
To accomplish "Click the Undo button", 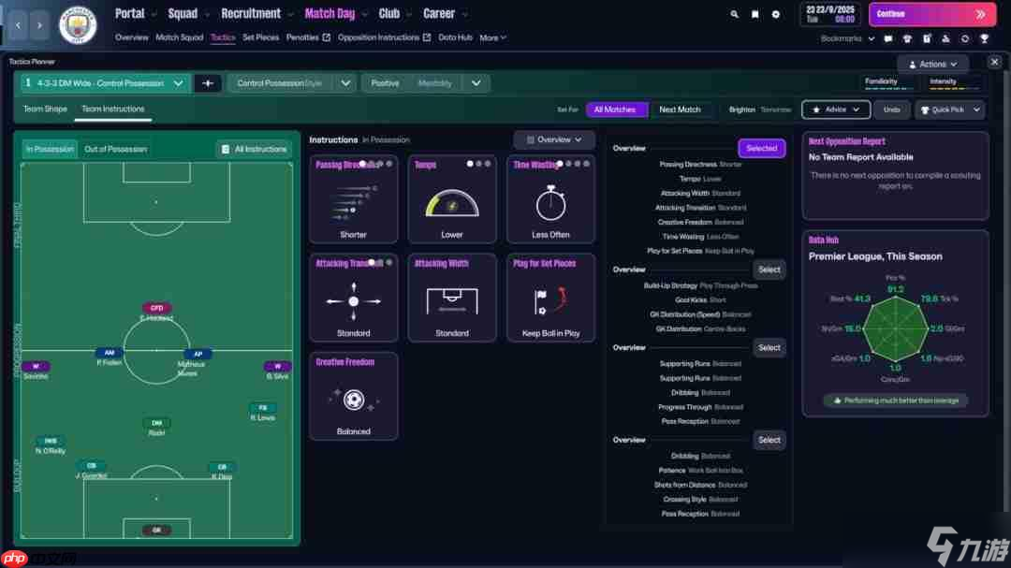I will pos(891,109).
